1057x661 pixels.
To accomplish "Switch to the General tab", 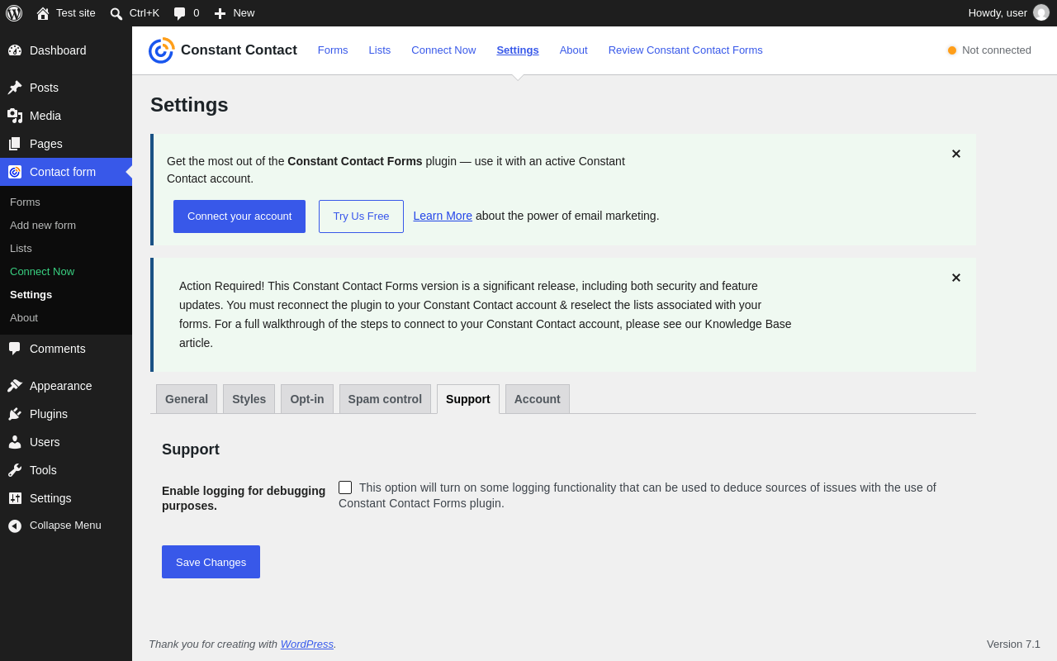I will click(187, 399).
